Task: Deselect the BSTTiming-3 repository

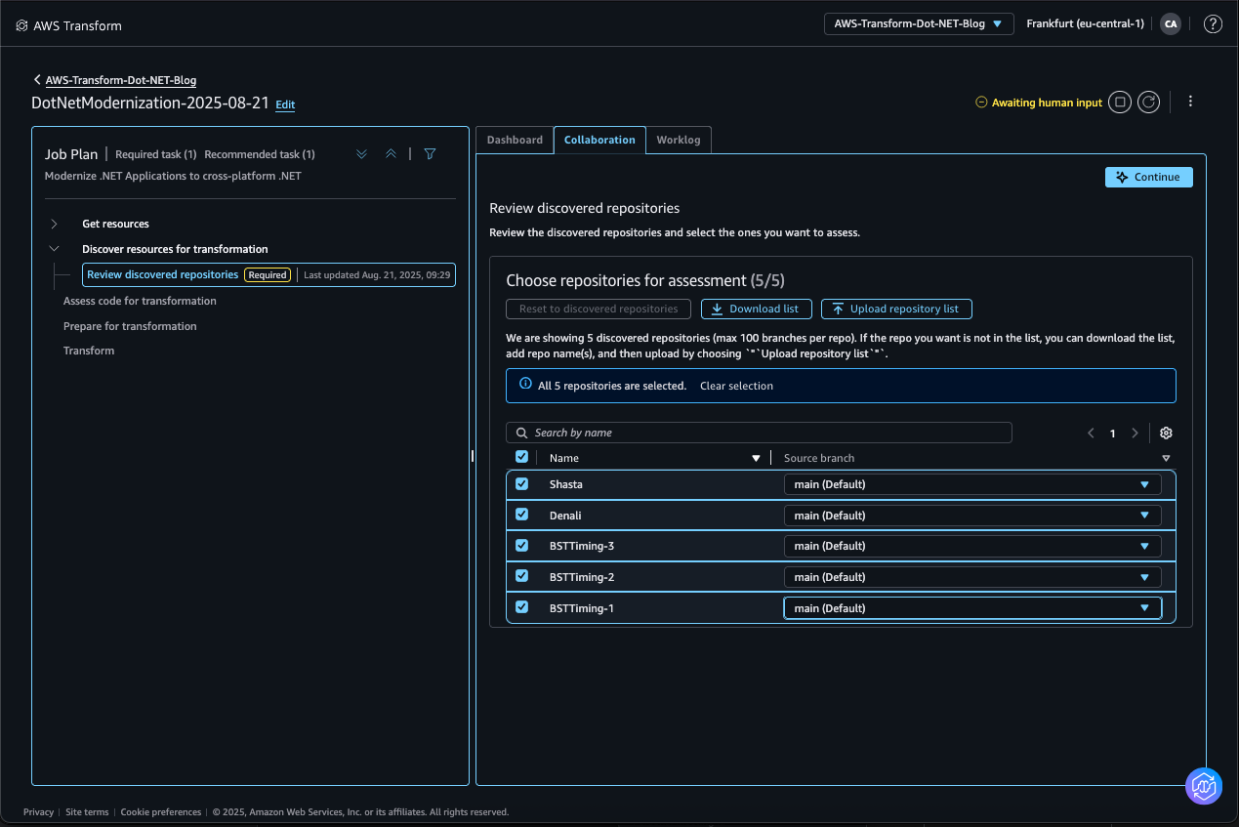Action: tap(520, 546)
